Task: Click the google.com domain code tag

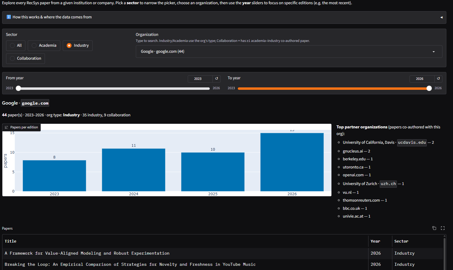Action: coord(35,103)
